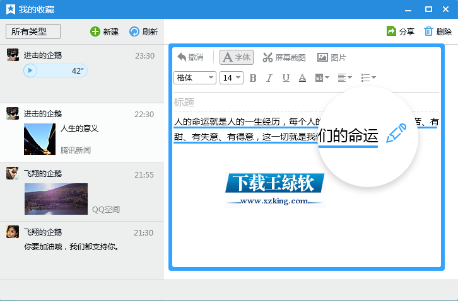This screenshot has height=301, width=458.
Task: Toggle the 字体 font toolbar button
Action: pyautogui.click(x=237, y=57)
